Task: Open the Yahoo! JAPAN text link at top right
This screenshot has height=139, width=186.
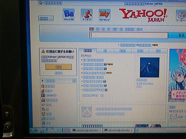Action: pos(143,4)
